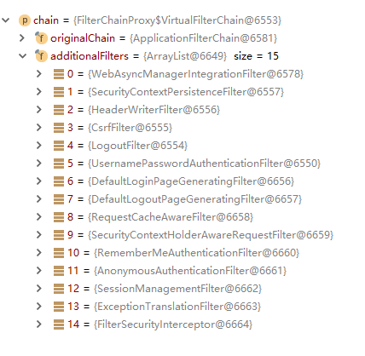The height and width of the screenshot is (356, 365).
Task: Expand the UsernamePasswordAuthenticationFilter entry
Action: tap(39, 164)
